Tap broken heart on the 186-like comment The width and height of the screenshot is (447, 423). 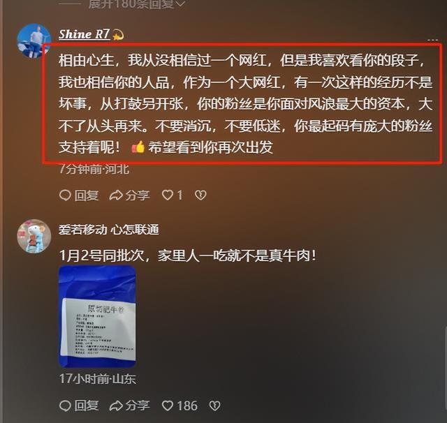tap(214, 406)
